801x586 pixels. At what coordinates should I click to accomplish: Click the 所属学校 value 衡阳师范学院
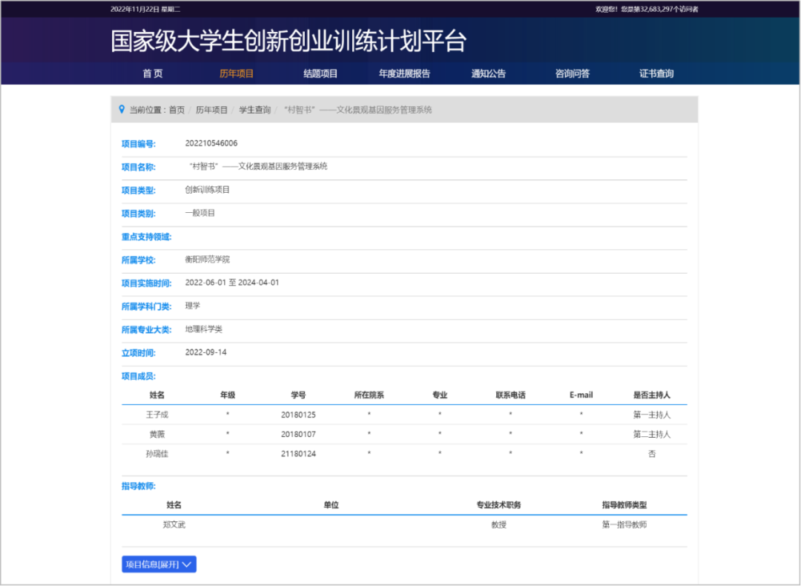tap(208, 260)
